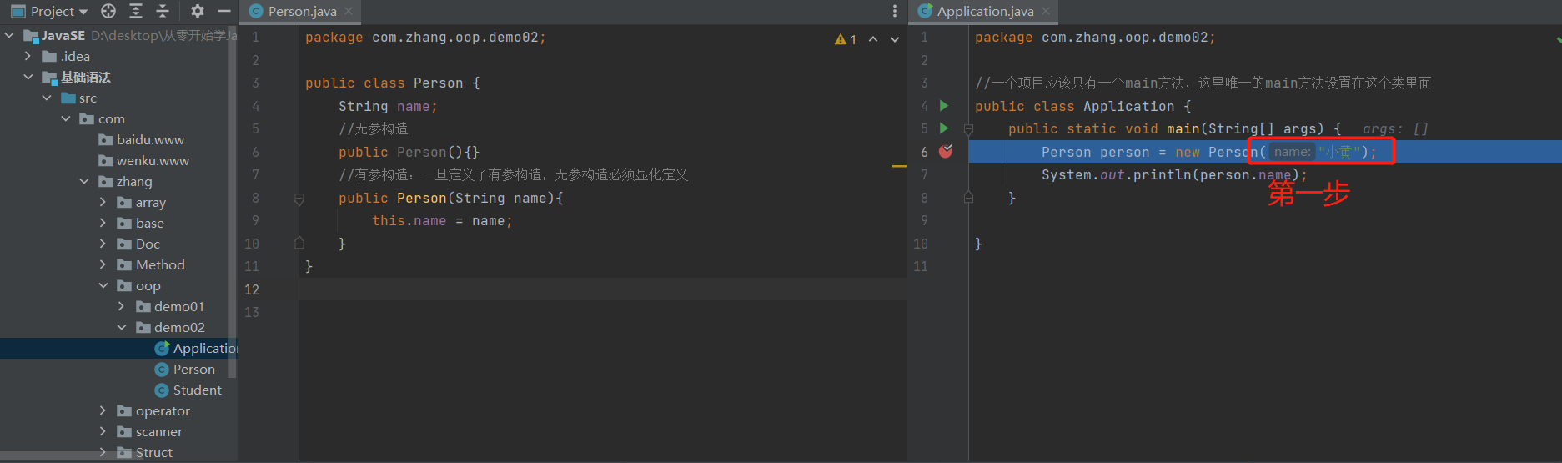Hide the Project tool window
The height and width of the screenshot is (463, 1562).
pos(224,11)
